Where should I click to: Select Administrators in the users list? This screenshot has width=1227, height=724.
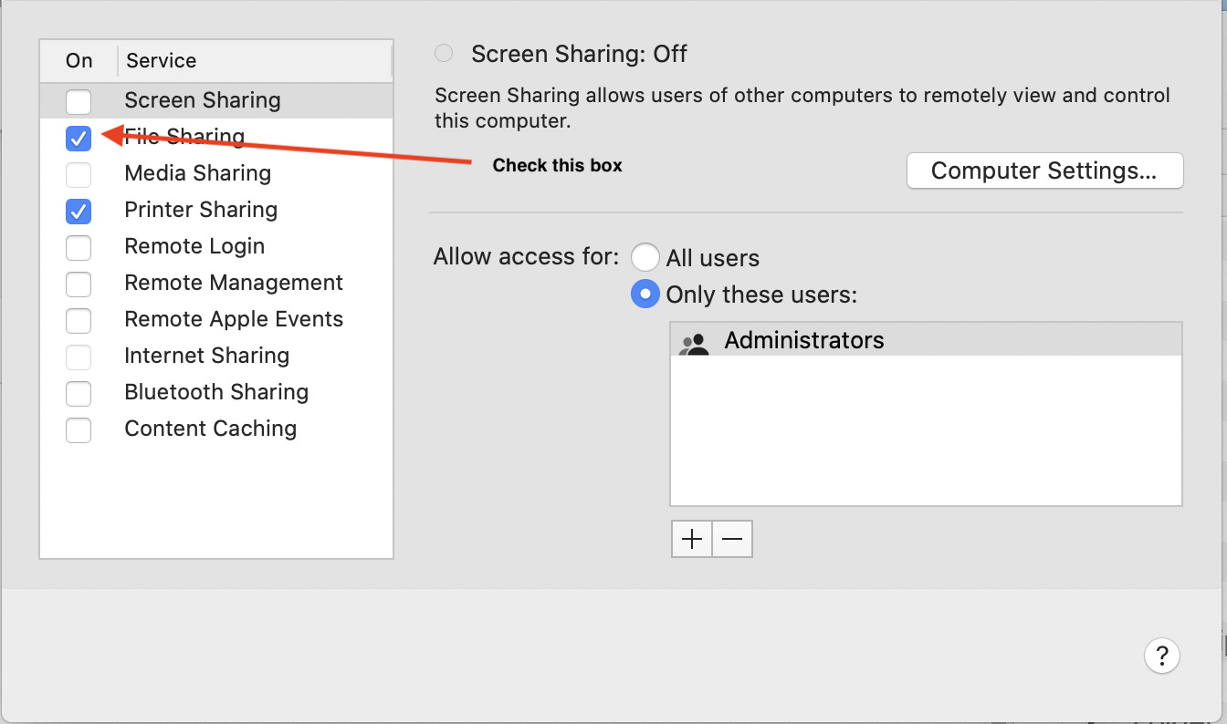(x=926, y=340)
